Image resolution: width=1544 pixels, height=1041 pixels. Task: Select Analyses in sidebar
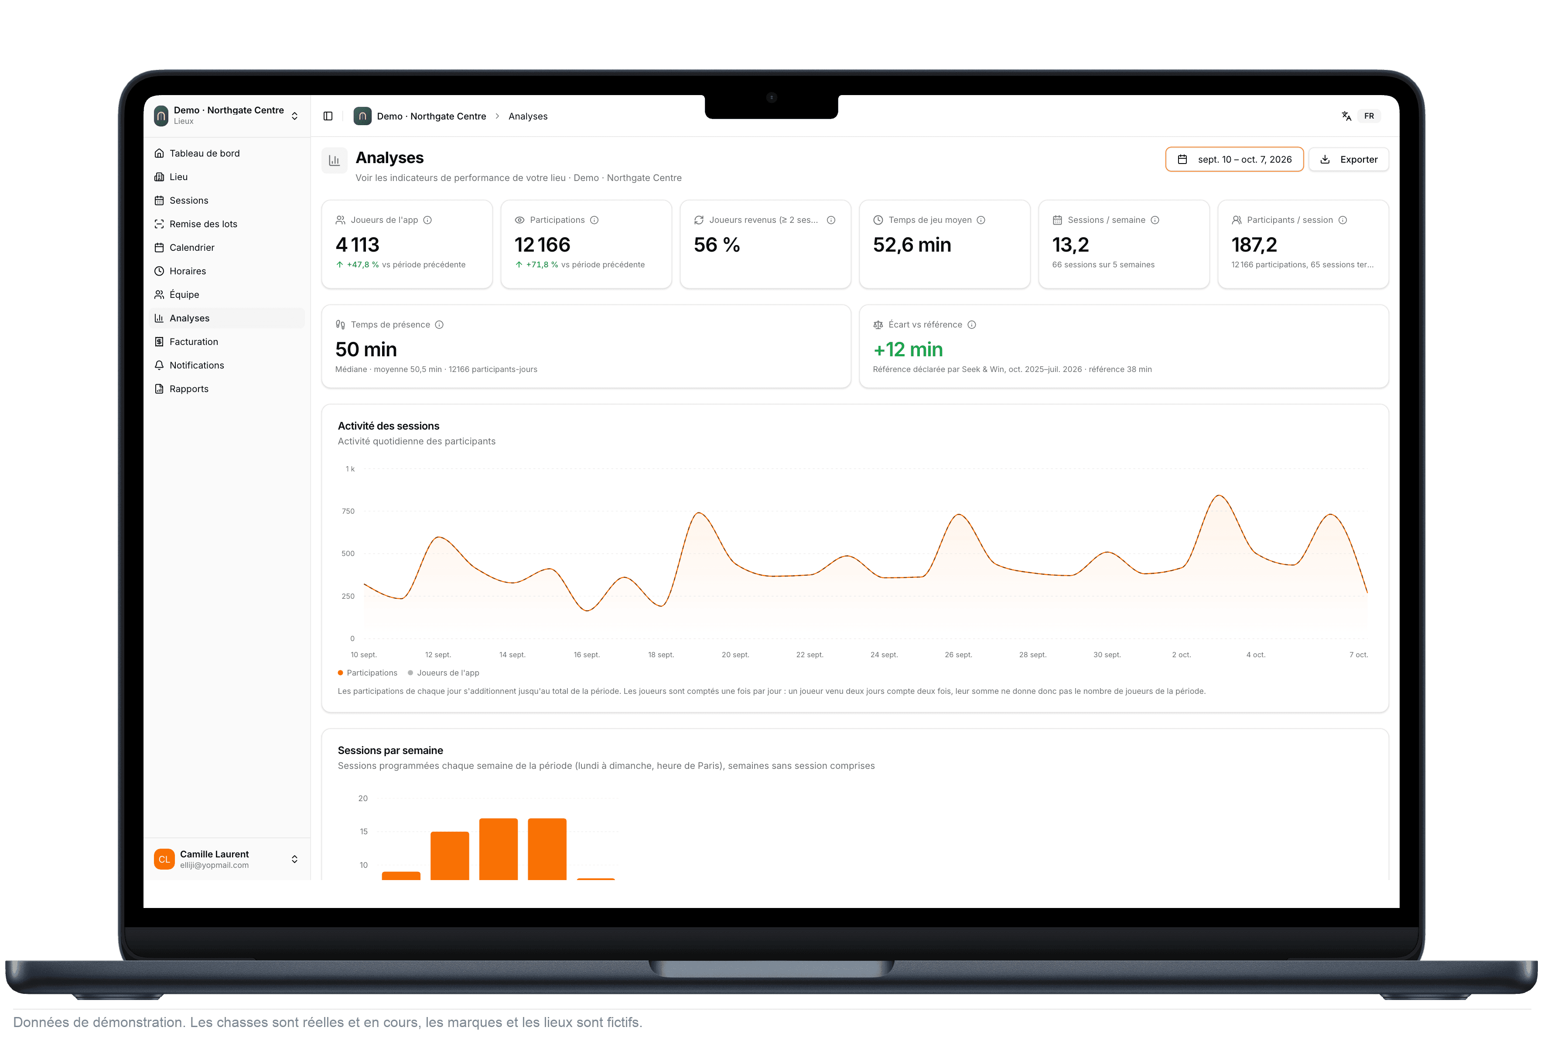(x=226, y=318)
